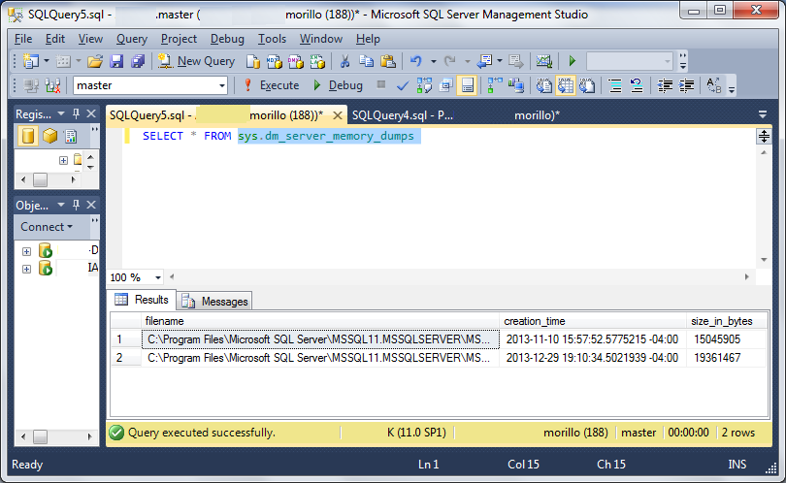Toggle Database Engine server type in Registered Servers
The image size is (786, 483).
pos(28,136)
